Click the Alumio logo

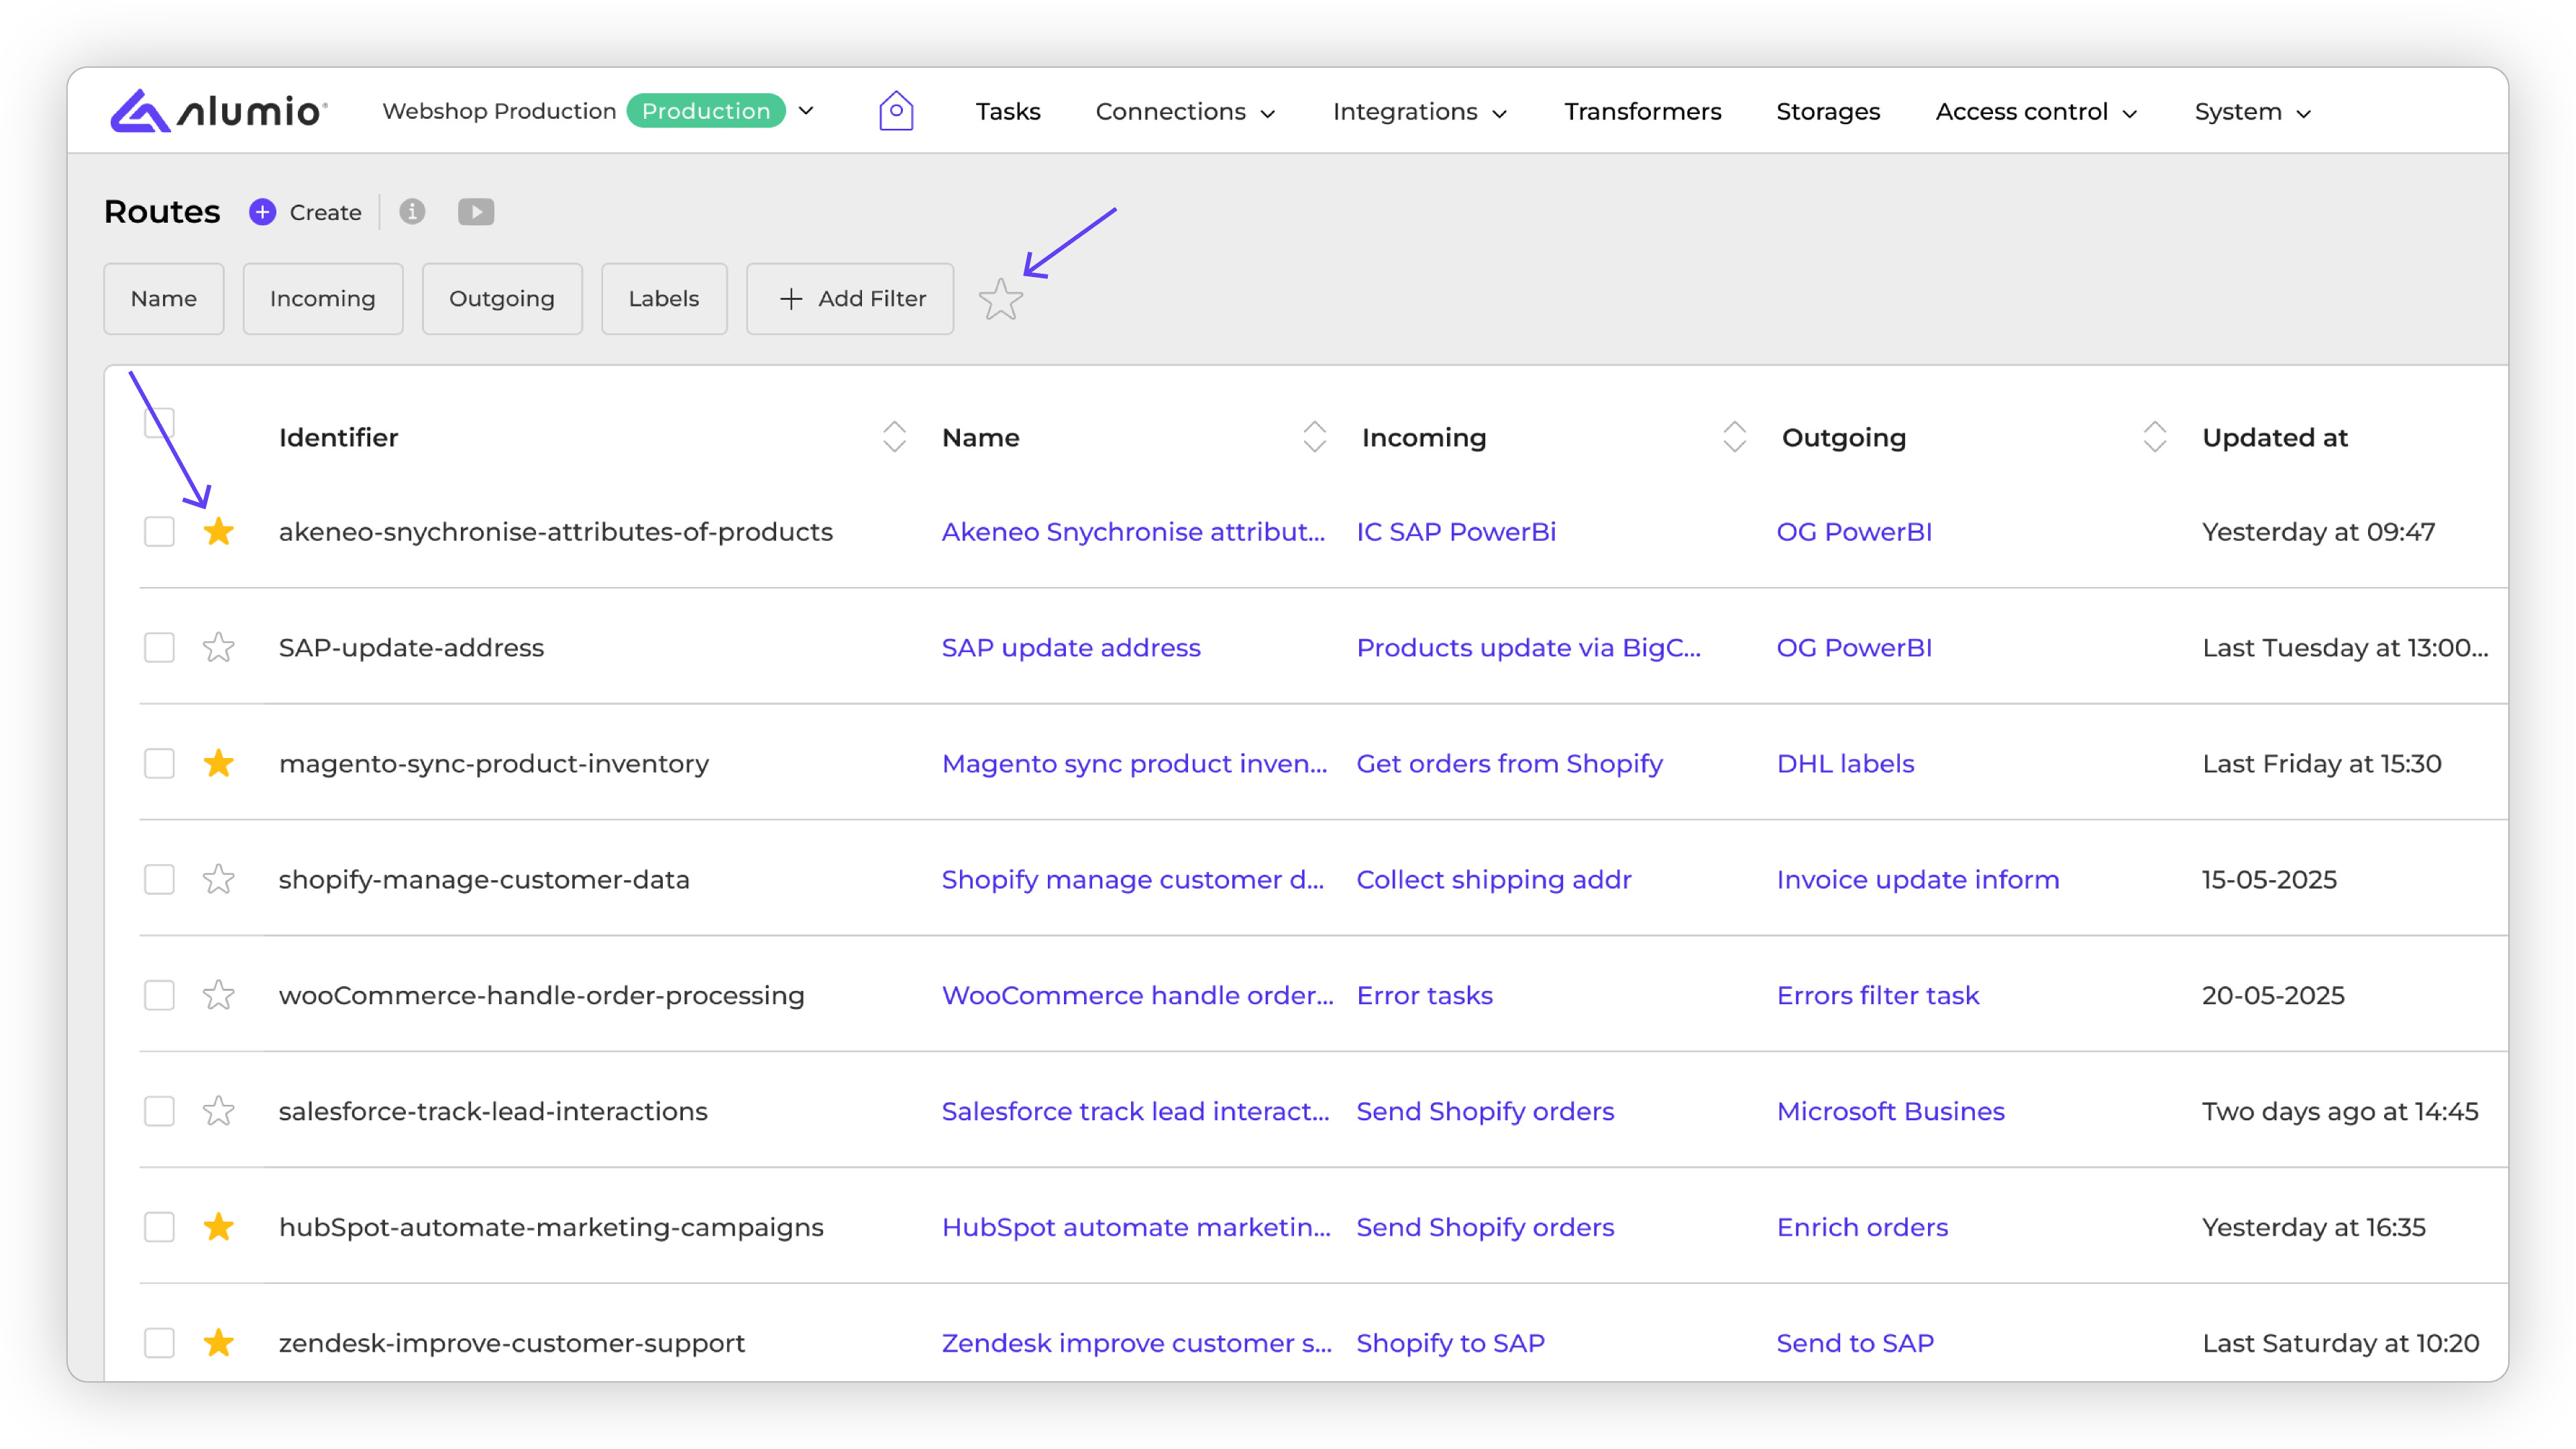pyautogui.click(x=218, y=111)
